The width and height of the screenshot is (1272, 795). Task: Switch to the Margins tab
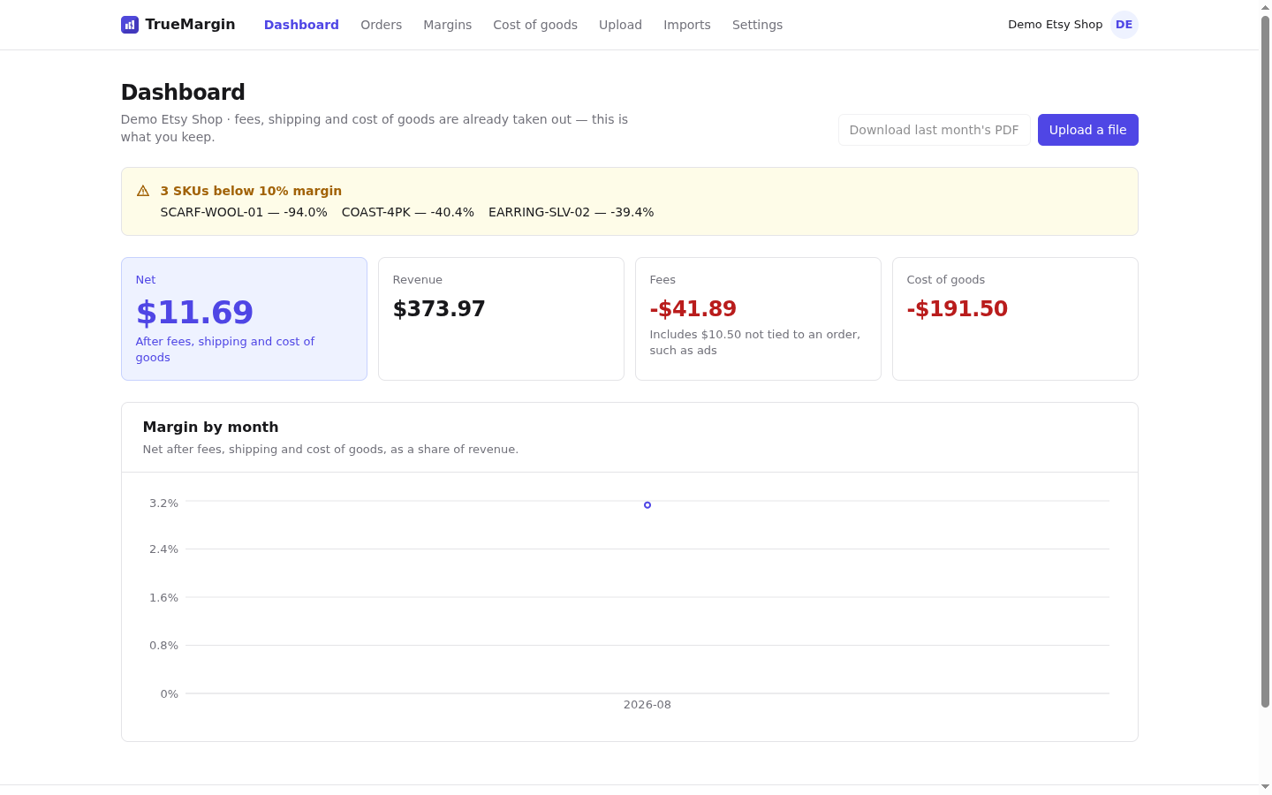[x=447, y=25]
